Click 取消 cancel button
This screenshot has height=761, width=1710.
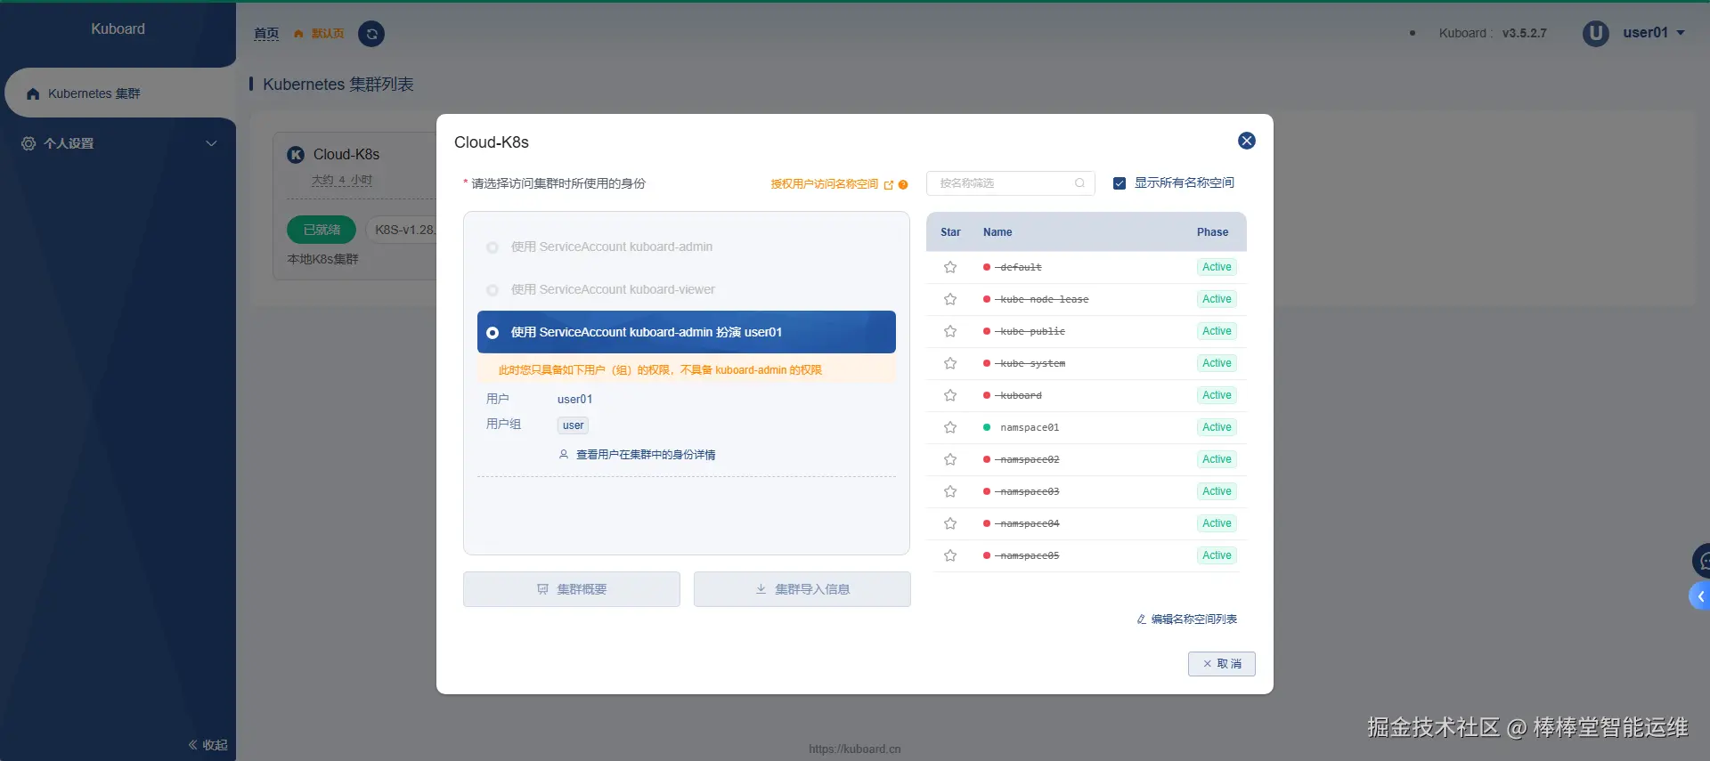(1222, 664)
